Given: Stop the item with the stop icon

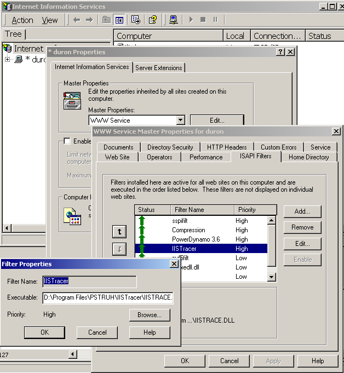Looking at the screenshot, I should tap(203, 20).
